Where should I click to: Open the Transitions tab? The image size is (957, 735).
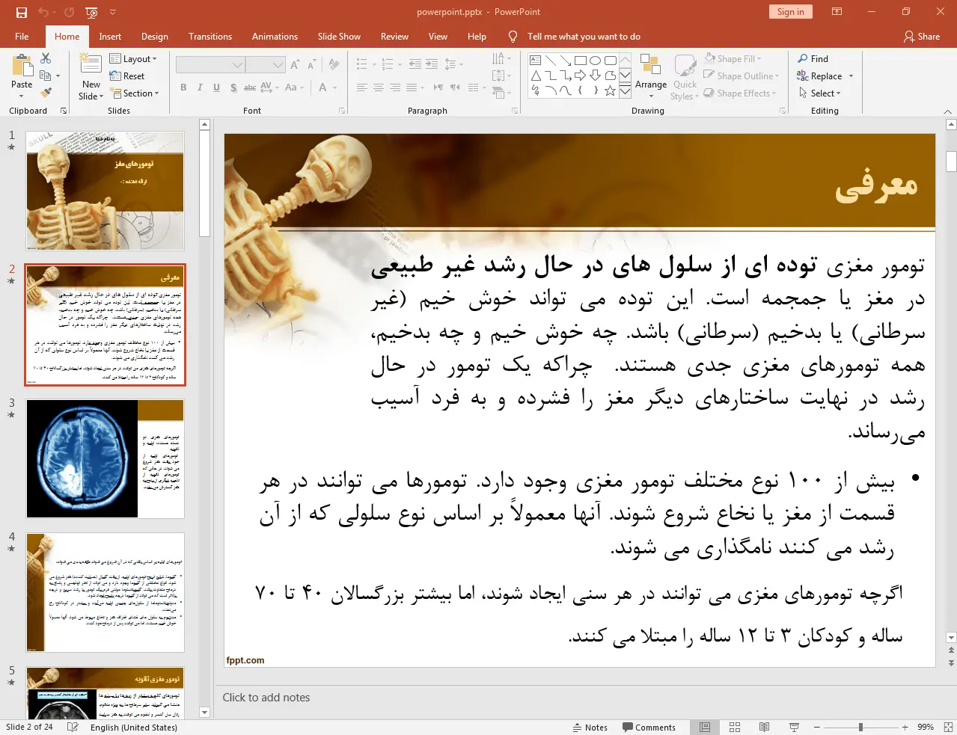[210, 37]
